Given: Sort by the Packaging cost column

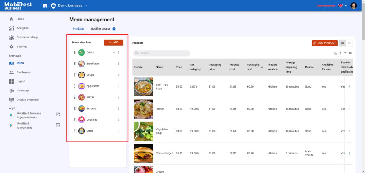Looking at the screenshot, I should [x=255, y=67].
